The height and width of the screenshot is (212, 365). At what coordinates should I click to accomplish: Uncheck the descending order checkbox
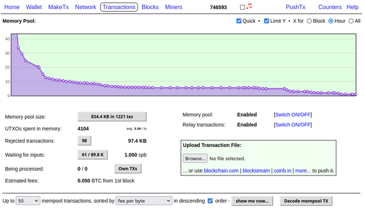[210, 201]
